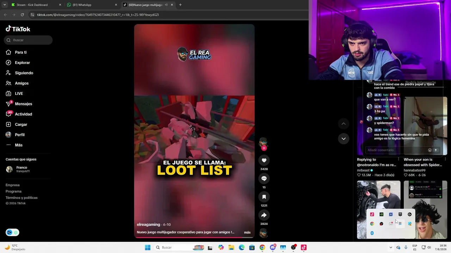Open Epic Games icon in tray overflow
Screen dimensions: 451x253
click(400, 214)
